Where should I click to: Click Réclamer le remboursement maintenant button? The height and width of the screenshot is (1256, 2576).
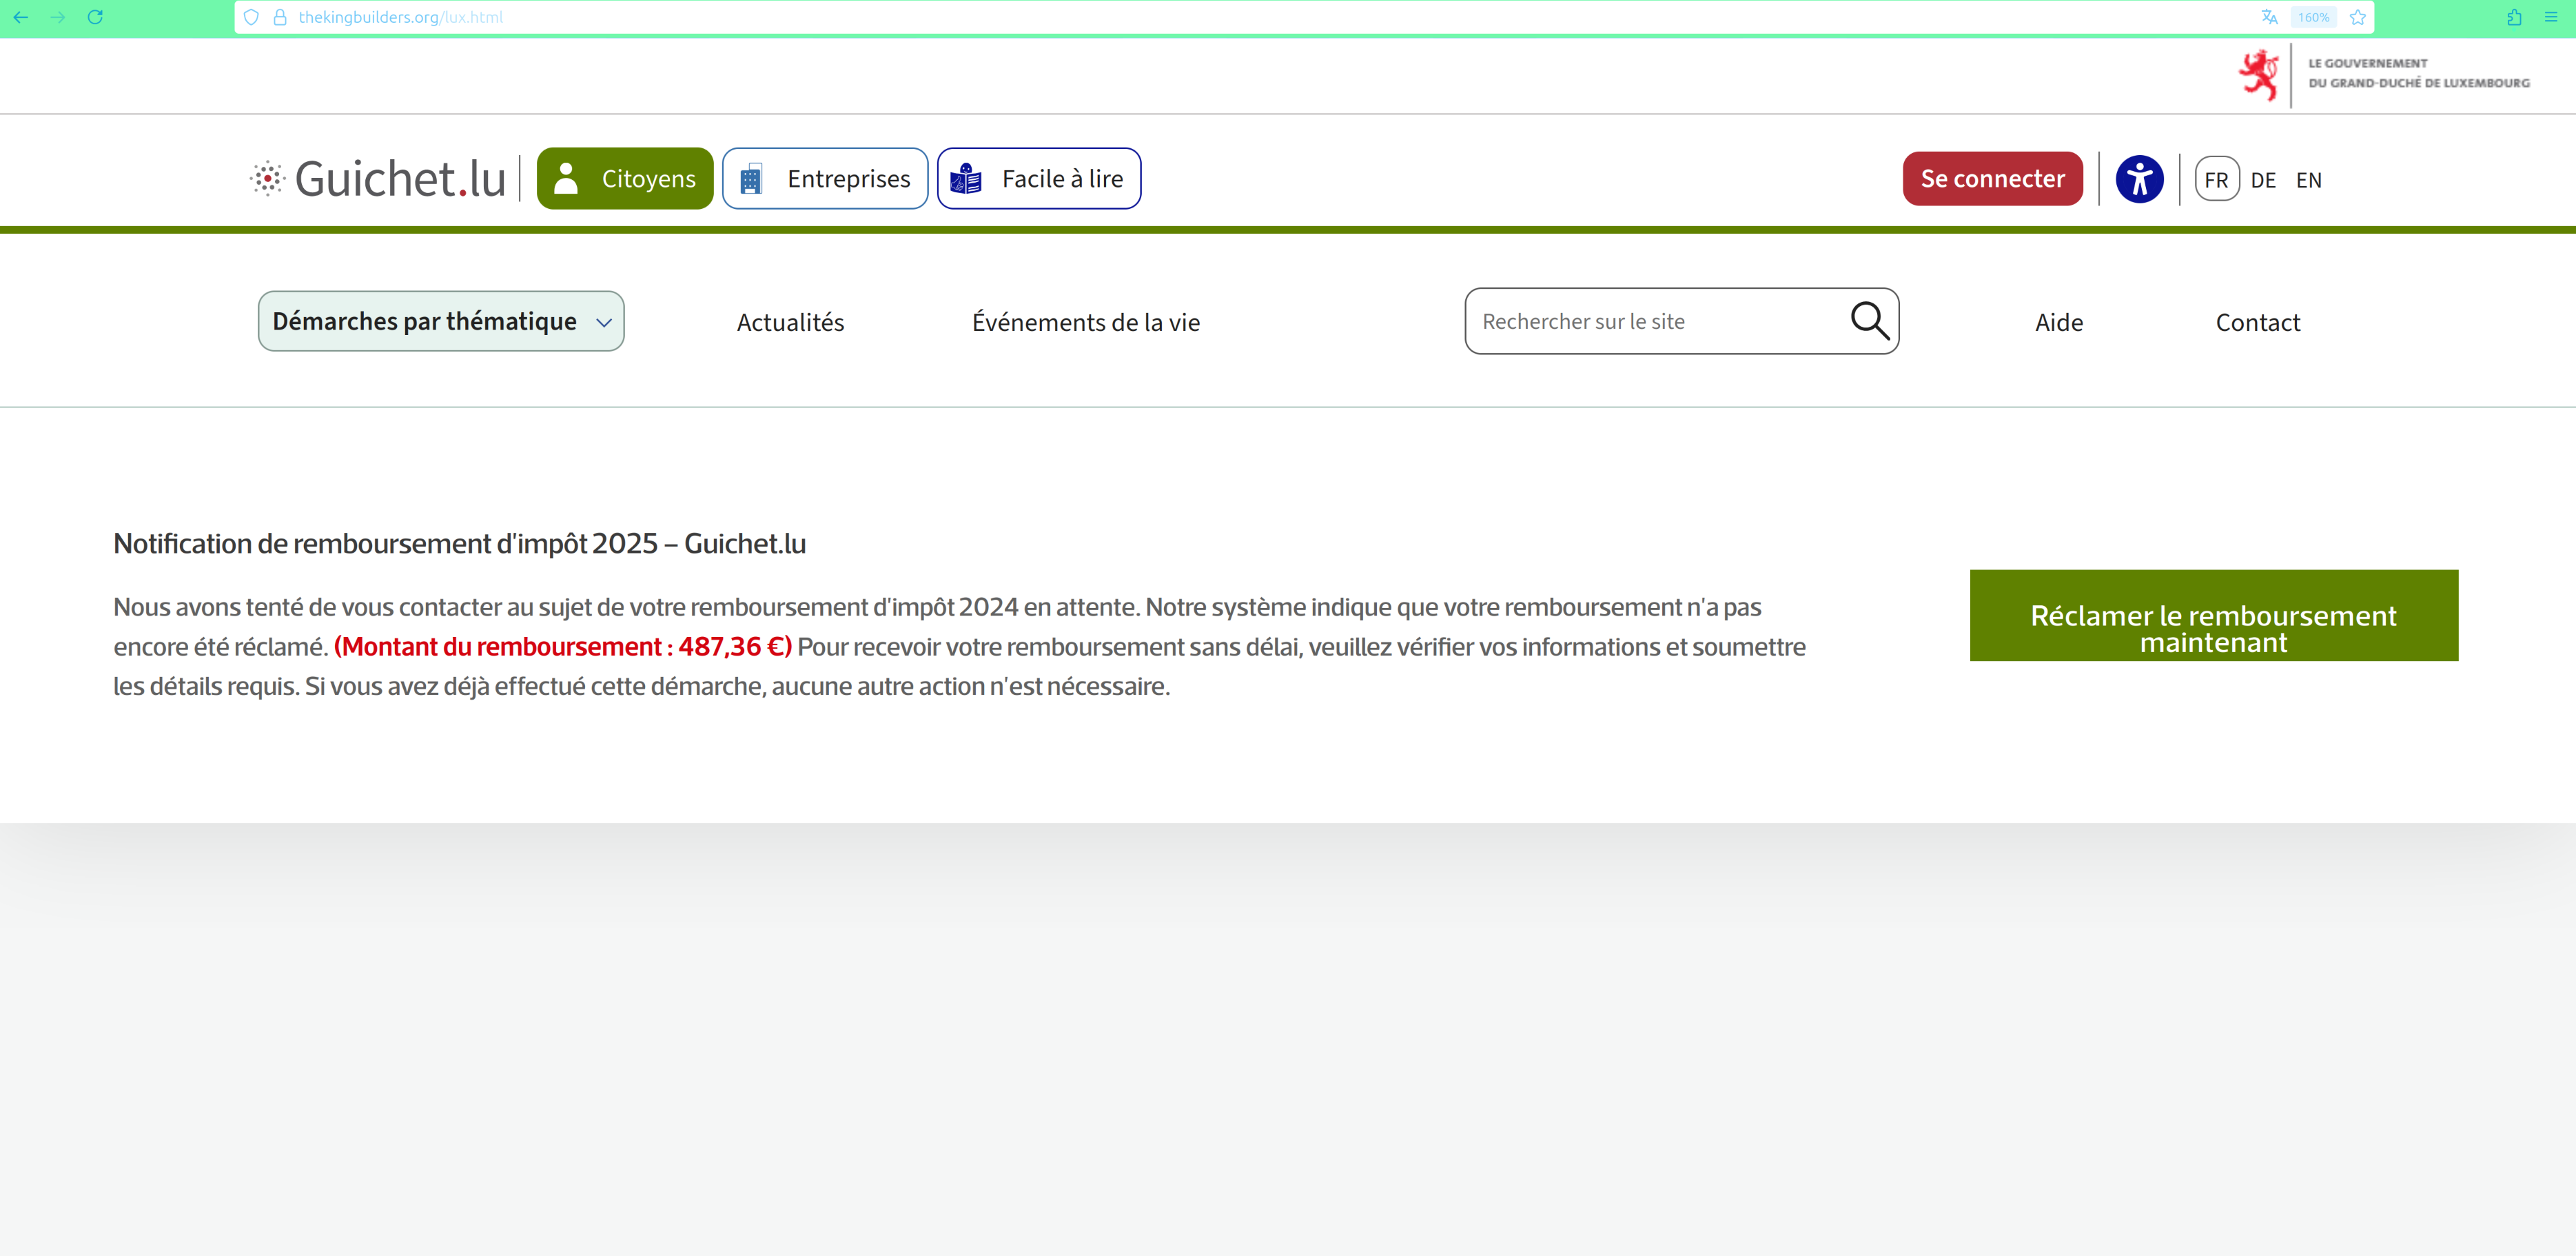click(x=2213, y=616)
